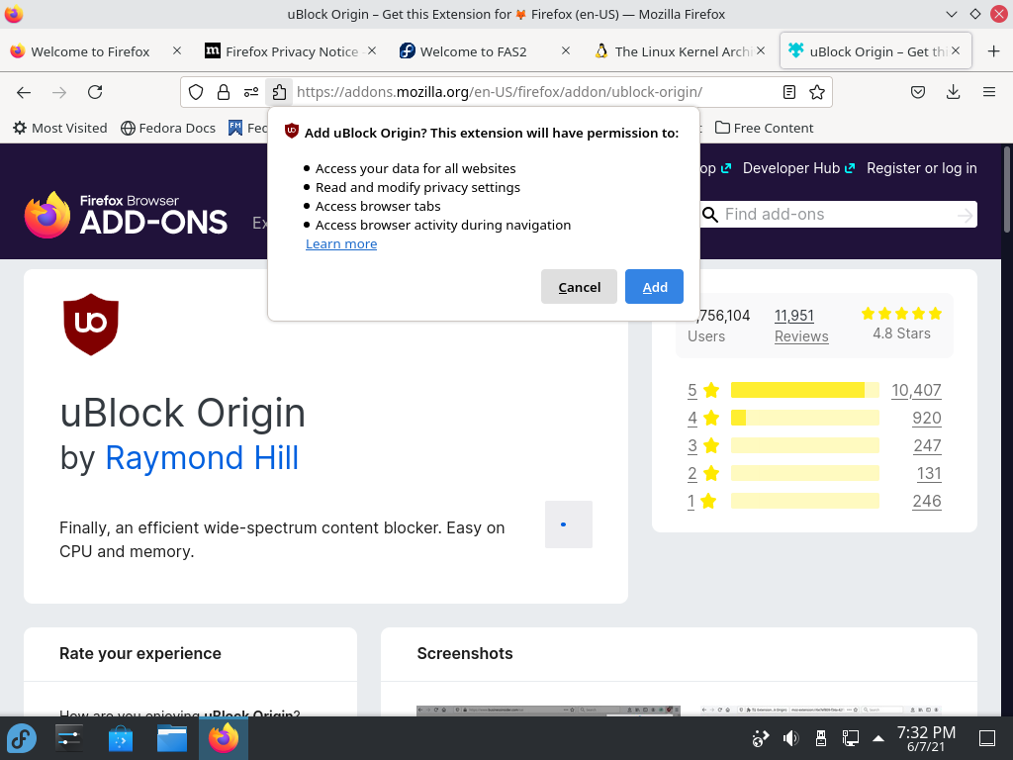Open the Firefox hamburger menu
The image size is (1013, 760).
coord(988,92)
